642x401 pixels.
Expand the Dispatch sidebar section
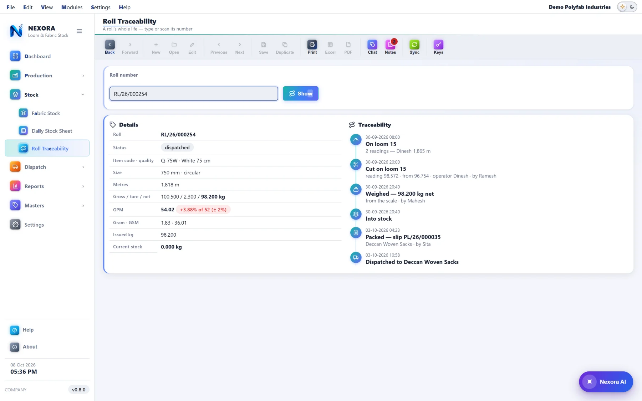coord(47,167)
